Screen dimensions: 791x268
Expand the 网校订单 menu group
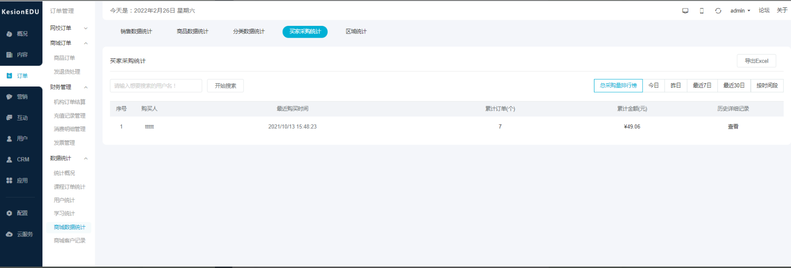click(x=69, y=28)
